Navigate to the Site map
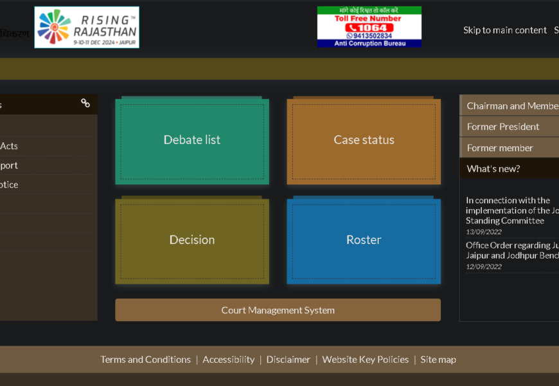 tap(438, 360)
